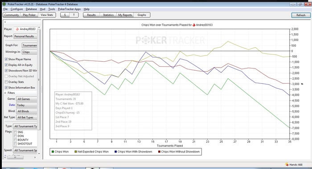Open the Hud menu
Viewport: 312px width, 169px height.
(43, 9)
